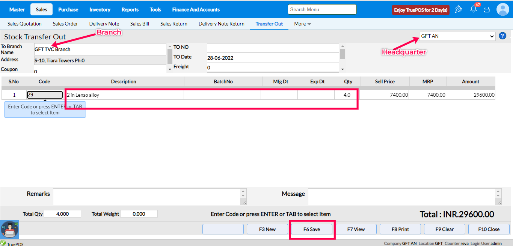Click the blank button beside F3 New
Screen dimensions: 513x246
click(x=223, y=229)
